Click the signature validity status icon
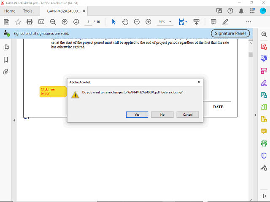 pyautogui.click(x=7, y=33)
